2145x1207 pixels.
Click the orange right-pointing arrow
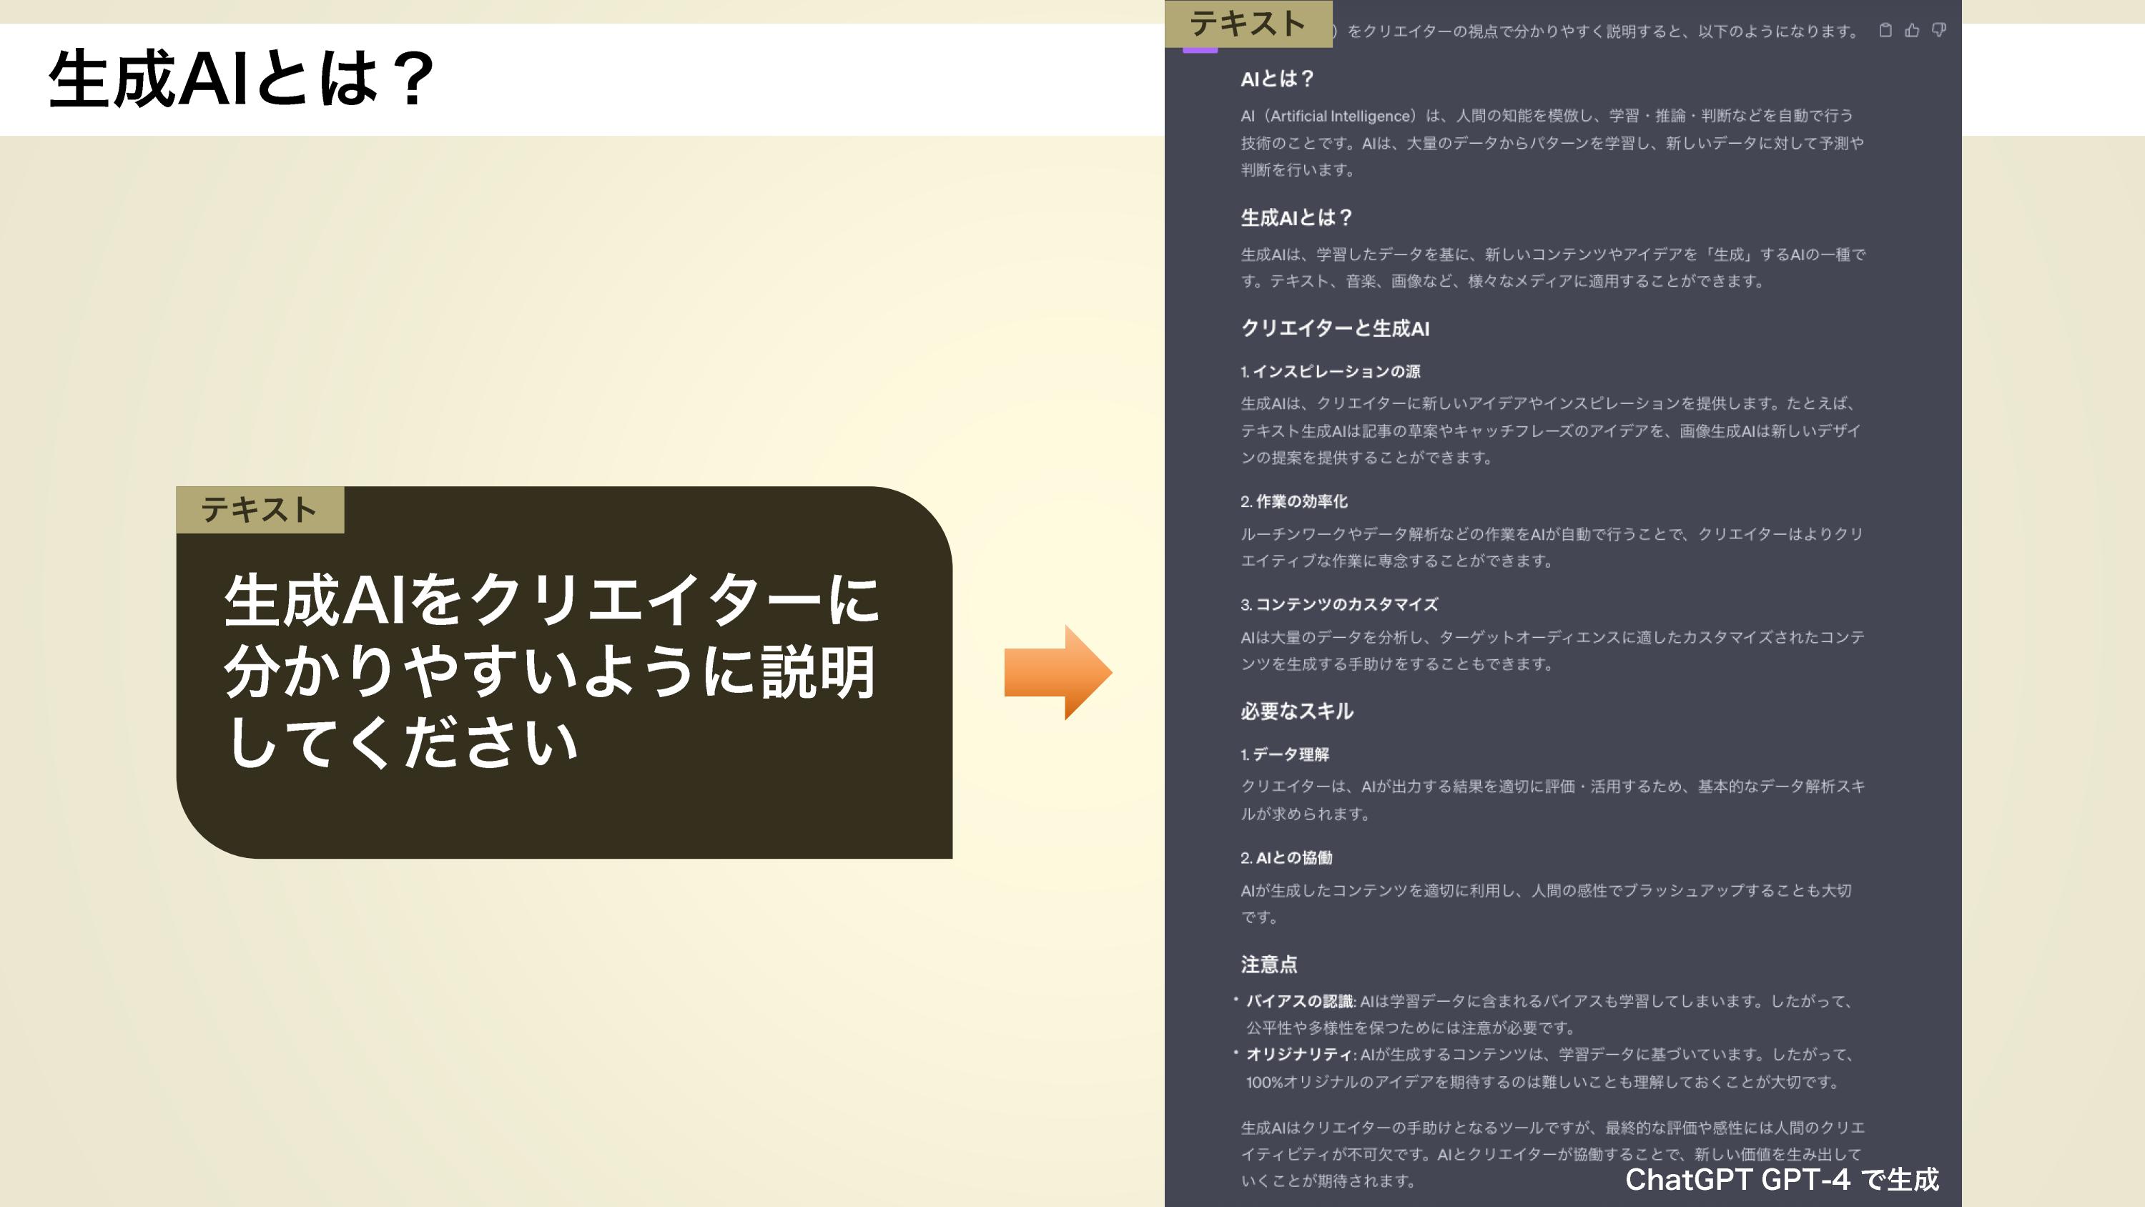[1057, 672]
